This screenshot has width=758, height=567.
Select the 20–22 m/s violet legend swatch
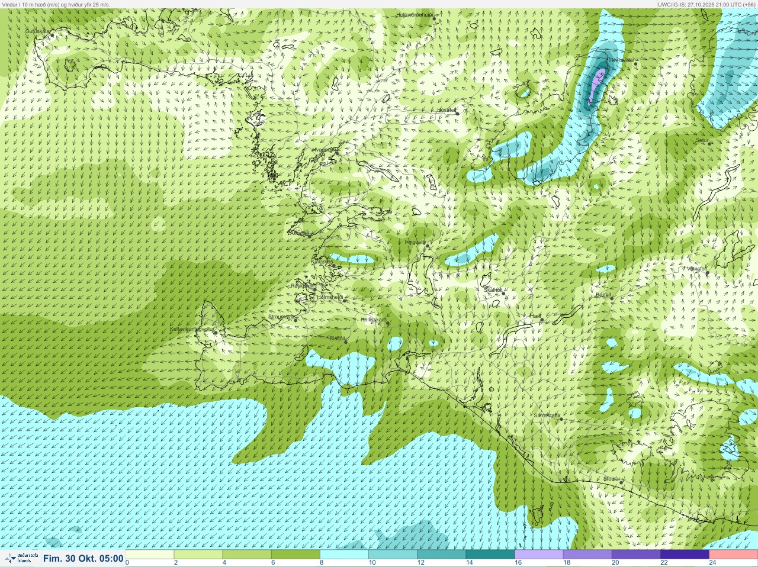(x=636, y=555)
